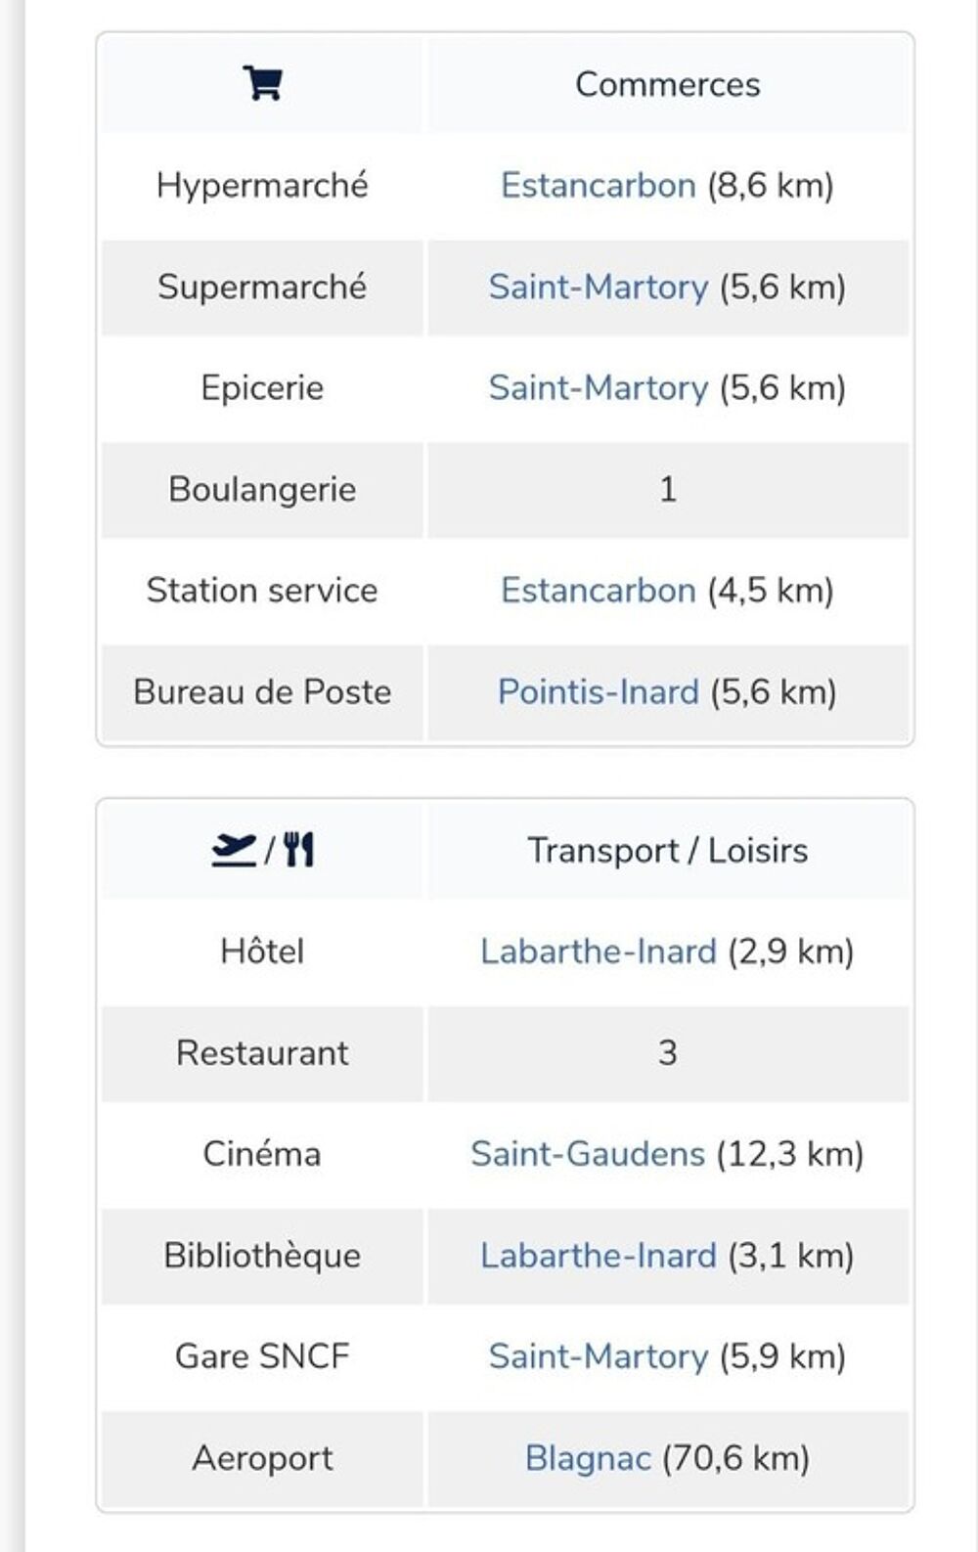Click the Restaurant count value 3
This screenshot has width=978, height=1552.
[668, 1052]
